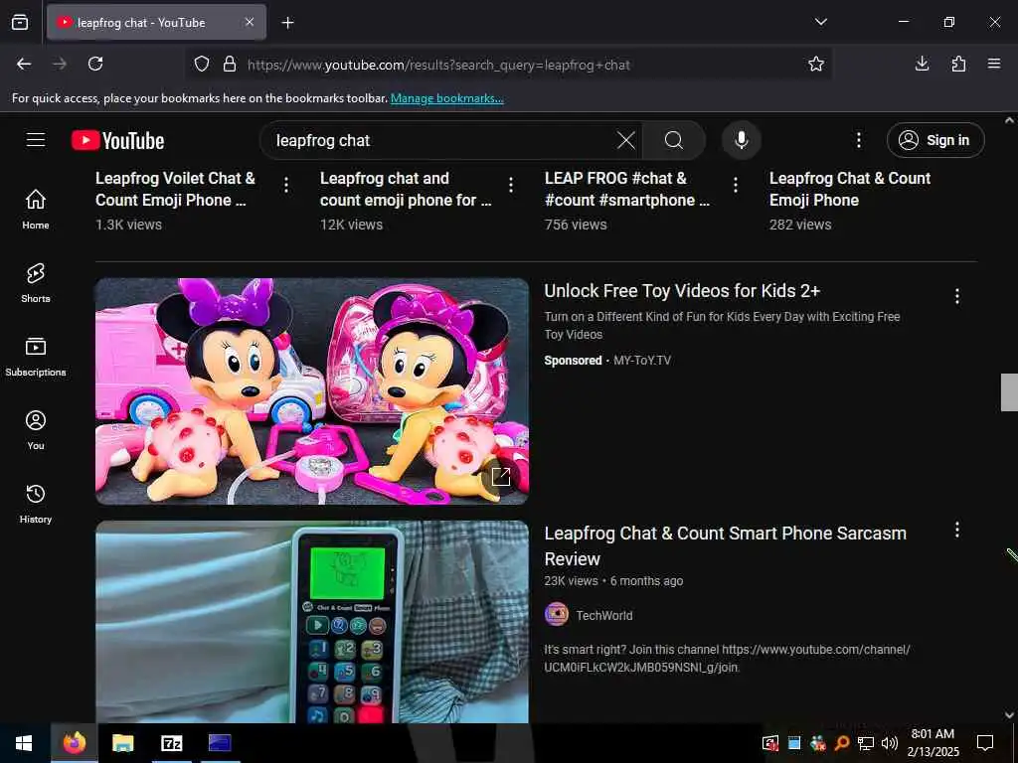Open a new tab with plus
This screenshot has height=763, width=1018.
click(287, 23)
